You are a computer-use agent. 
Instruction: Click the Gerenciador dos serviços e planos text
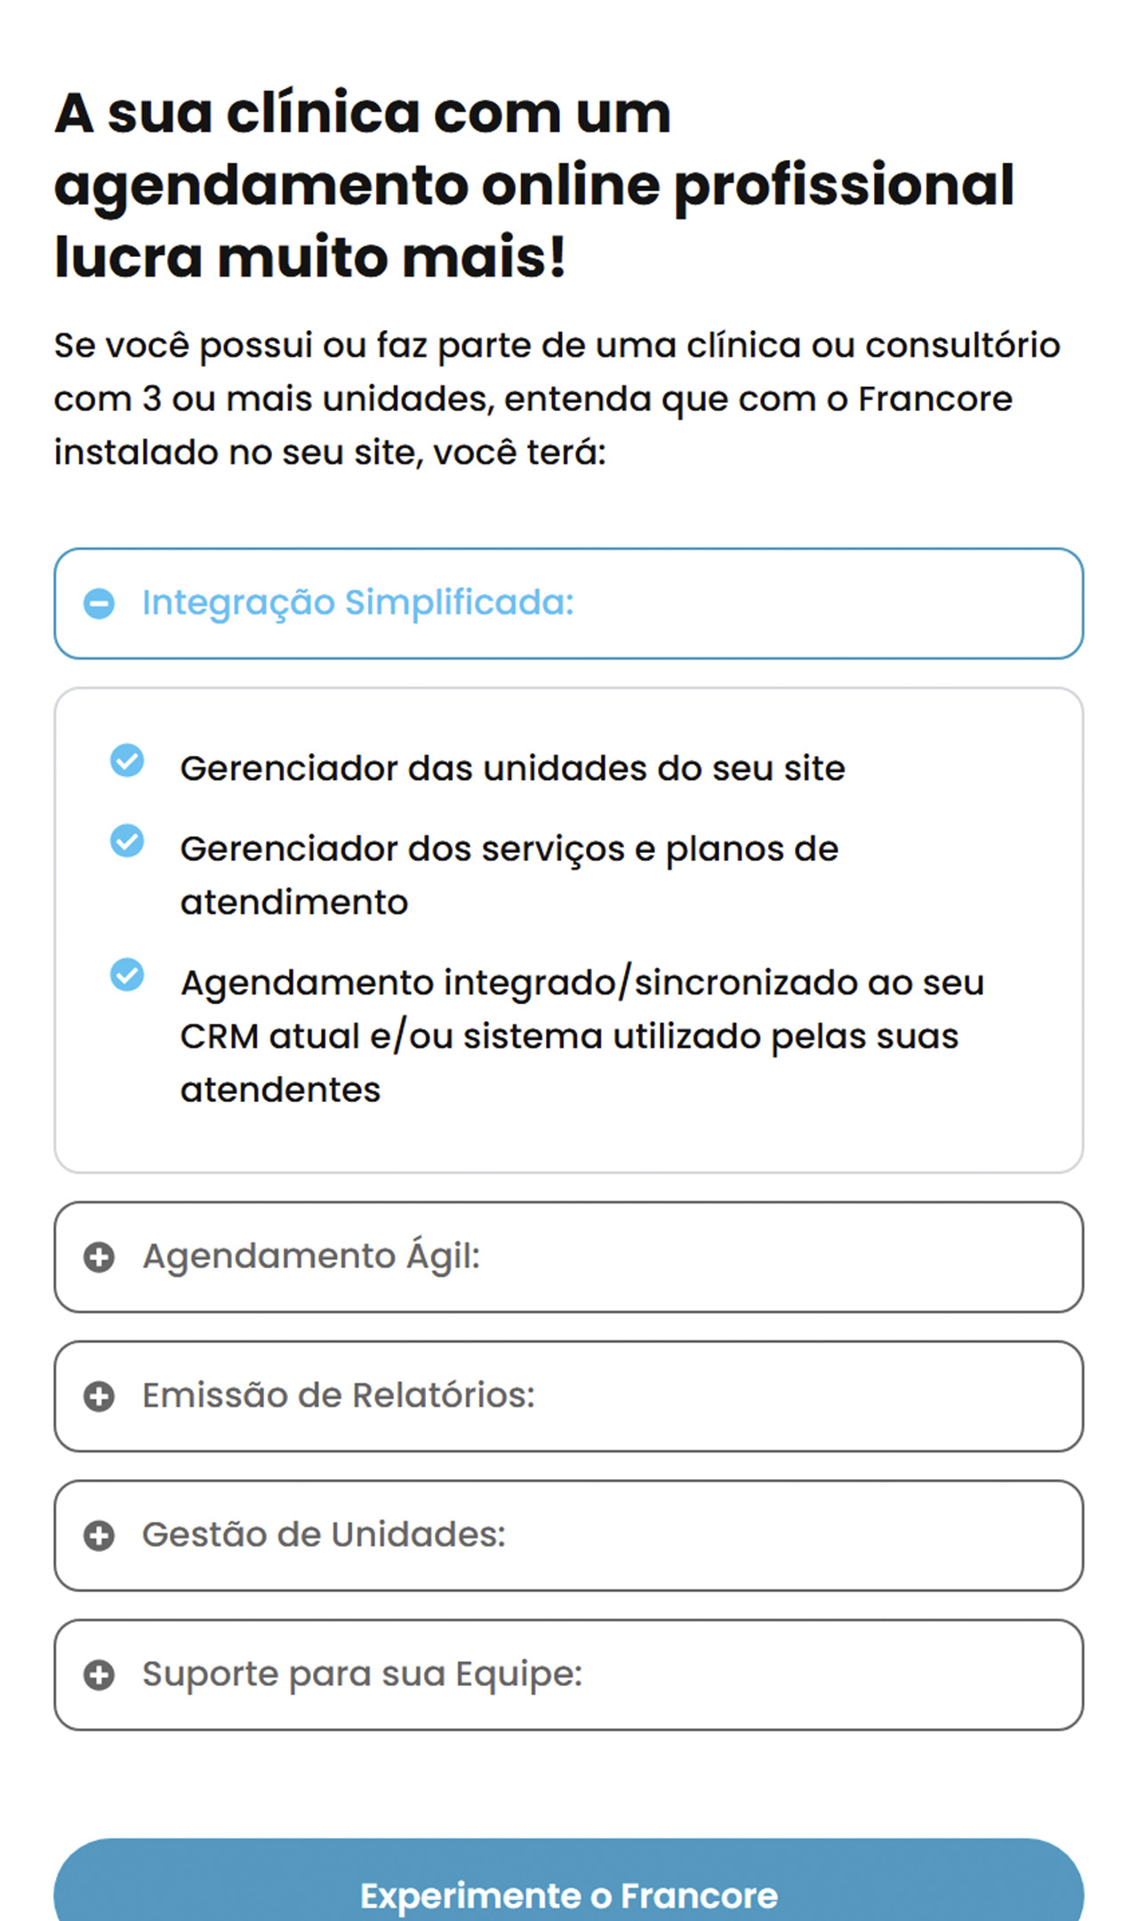tap(509, 875)
